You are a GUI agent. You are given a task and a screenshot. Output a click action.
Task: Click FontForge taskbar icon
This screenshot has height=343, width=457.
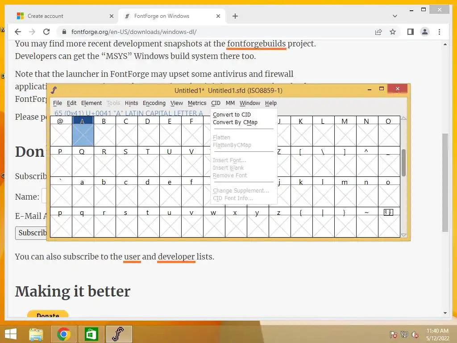point(119,334)
